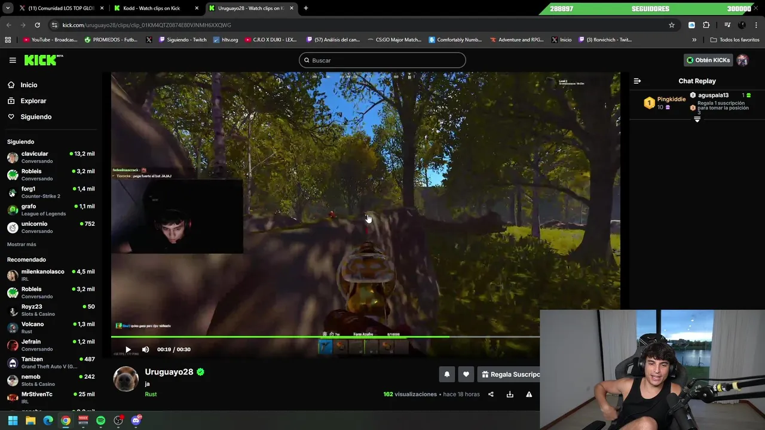Open PROMIEDOS - Futb... bookmark

tap(111, 40)
